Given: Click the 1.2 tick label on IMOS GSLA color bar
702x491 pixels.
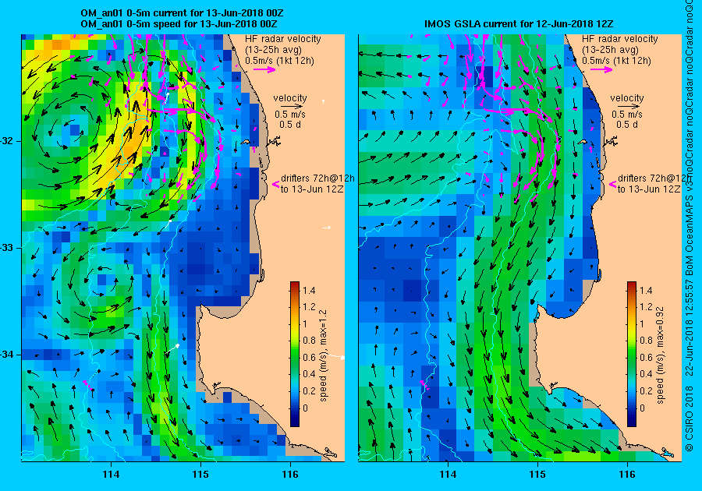Looking at the screenshot, I should pos(646,307).
